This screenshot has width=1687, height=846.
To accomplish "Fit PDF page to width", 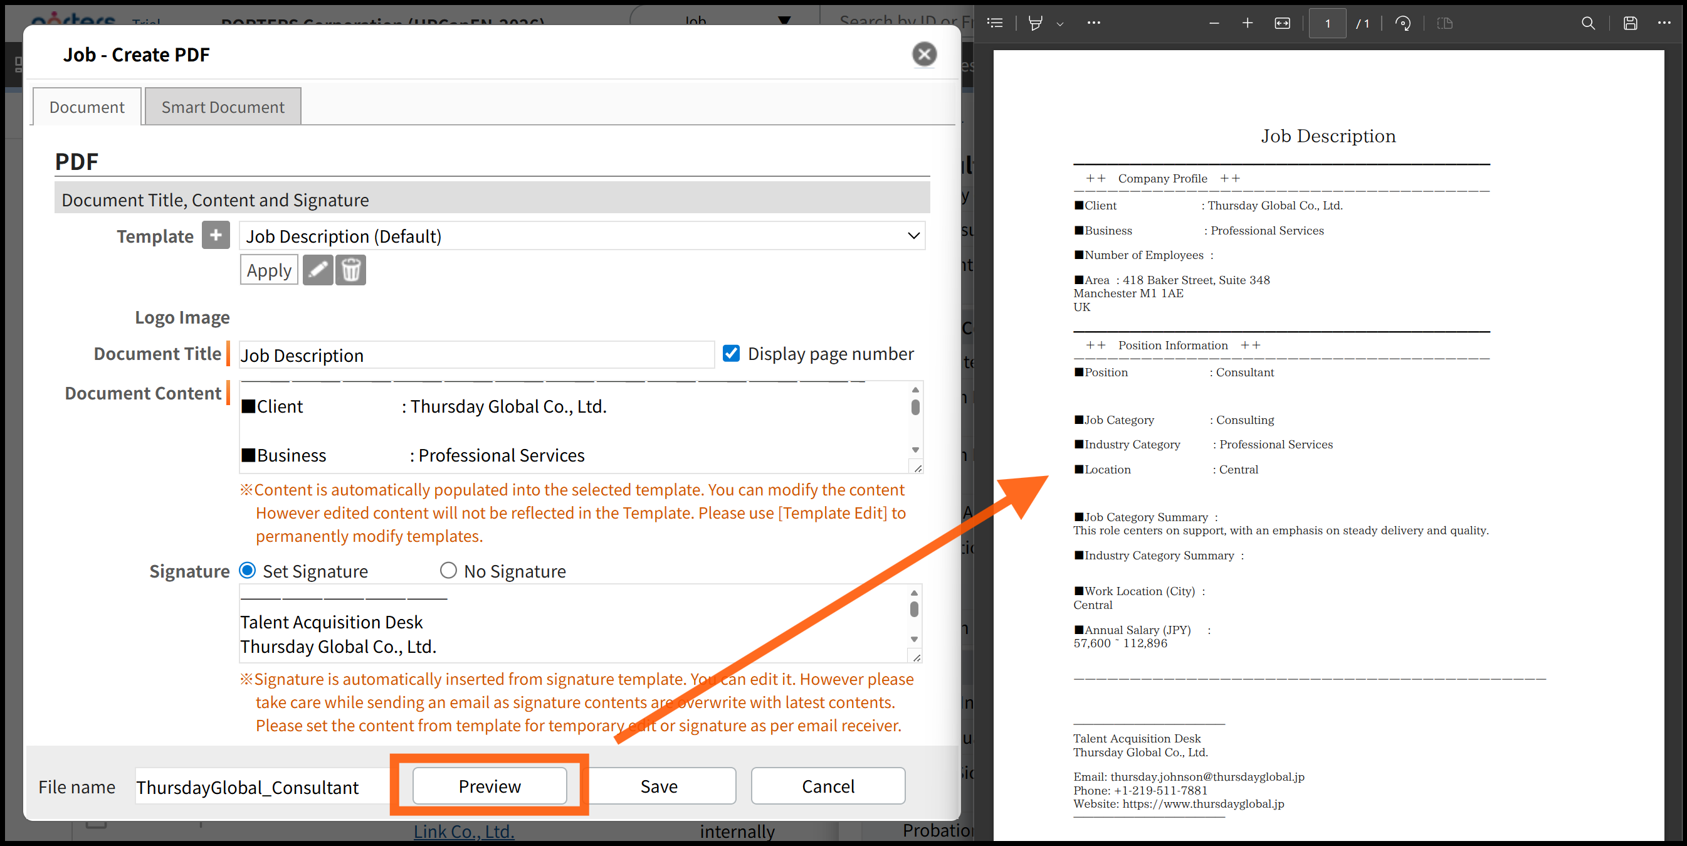I will coord(1282,24).
